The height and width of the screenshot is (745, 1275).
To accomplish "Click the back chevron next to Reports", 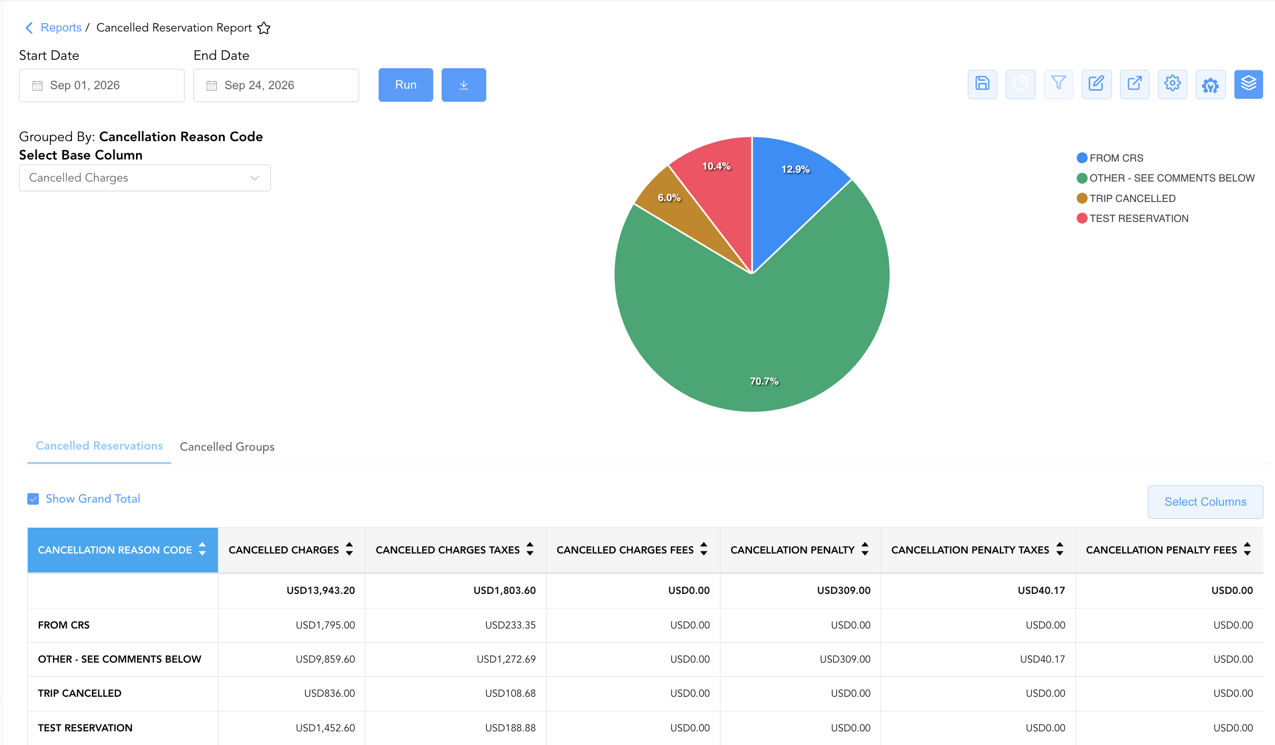I will coord(29,28).
